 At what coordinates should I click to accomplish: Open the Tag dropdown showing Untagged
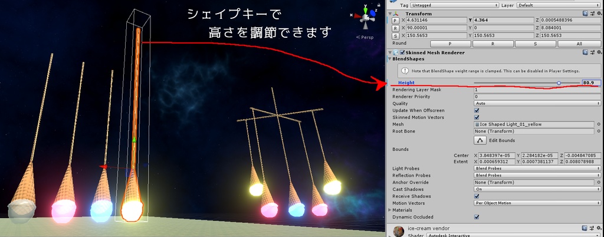pos(455,5)
